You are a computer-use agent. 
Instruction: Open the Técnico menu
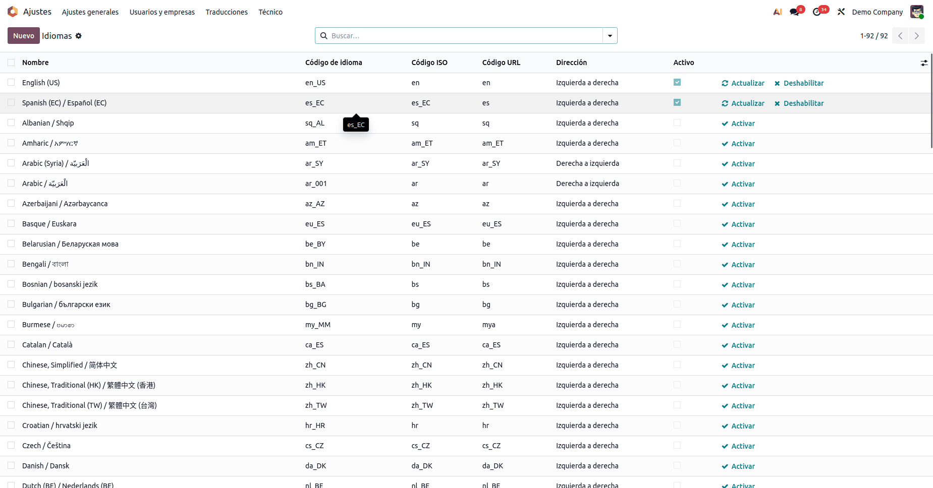tap(270, 12)
